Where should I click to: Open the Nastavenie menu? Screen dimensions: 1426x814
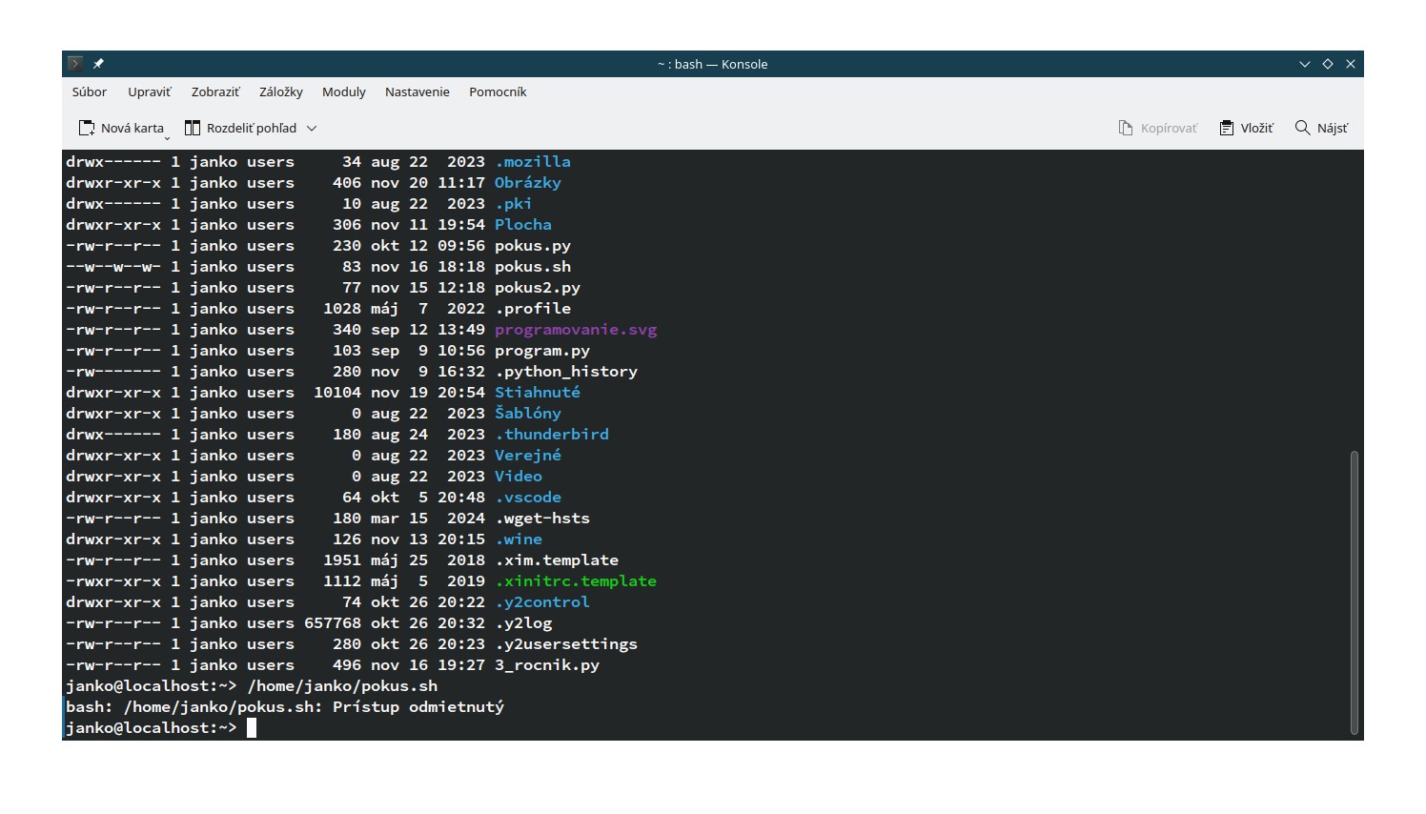(x=418, y=92)
